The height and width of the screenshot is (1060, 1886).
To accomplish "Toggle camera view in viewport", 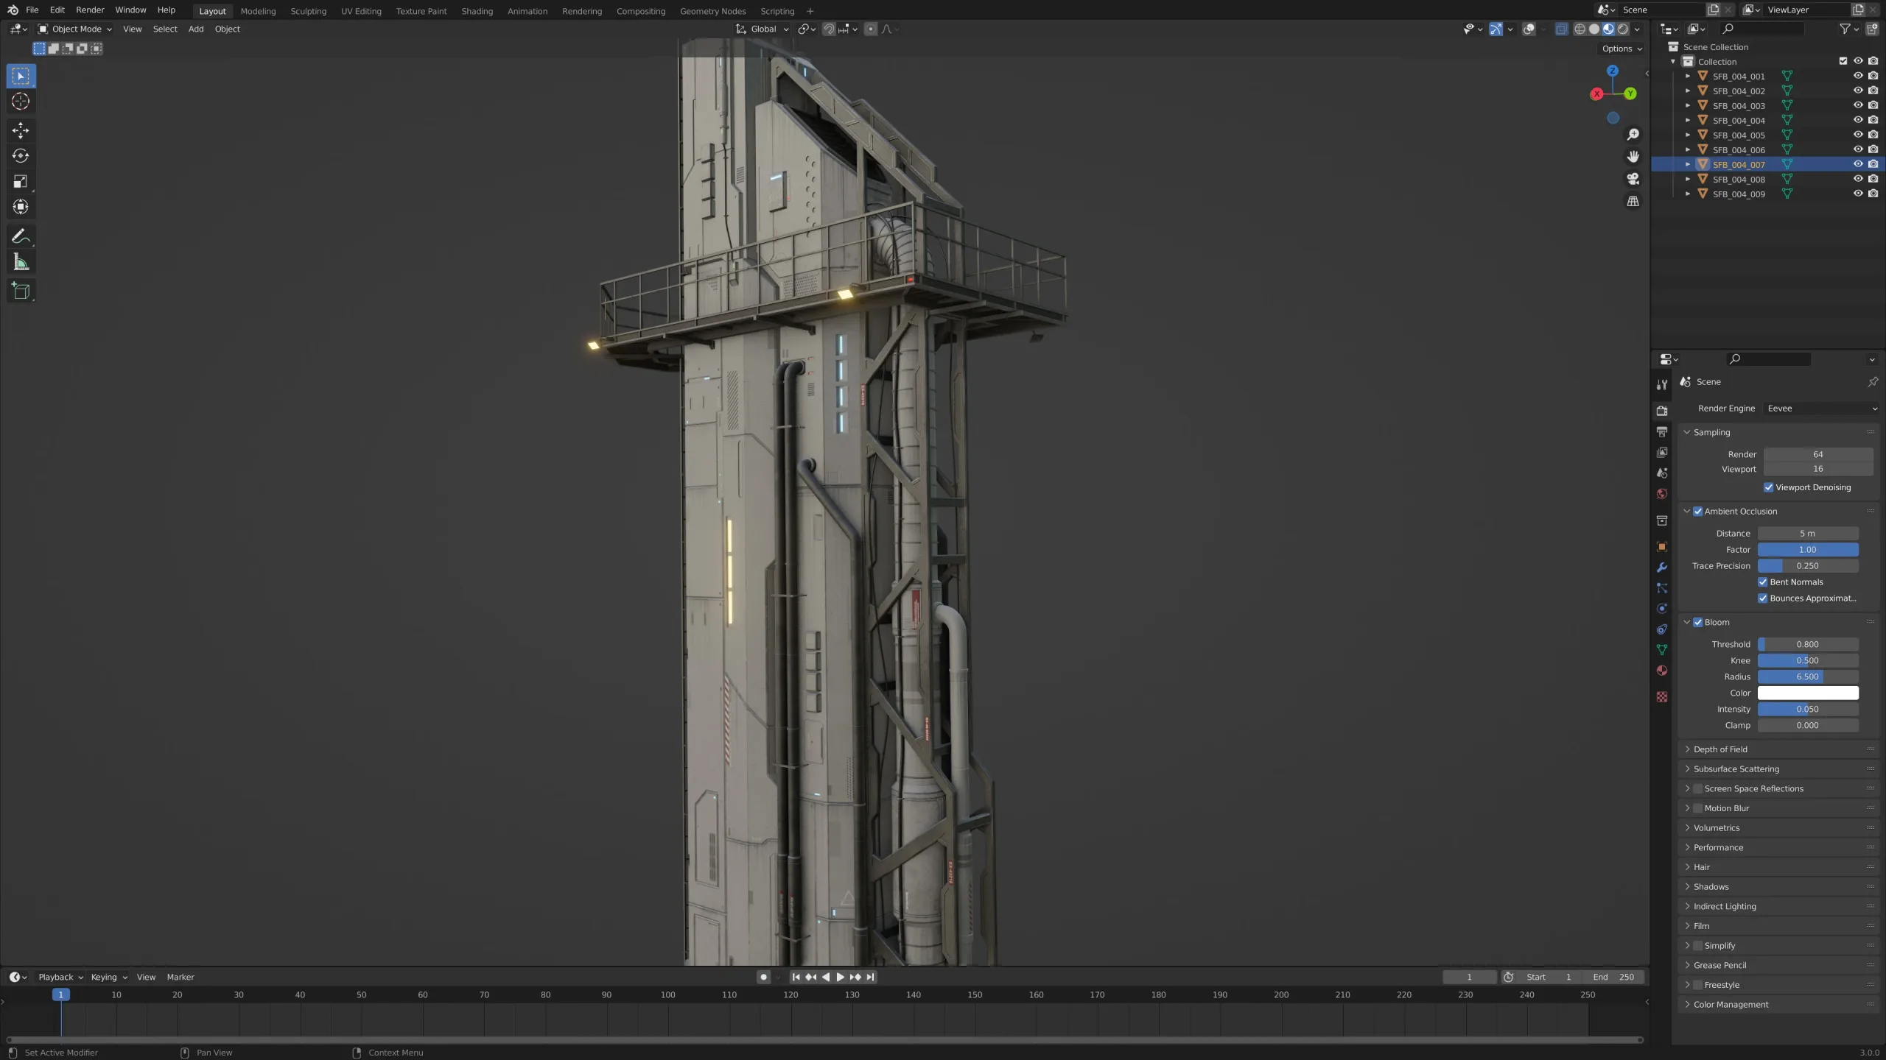I will point(1633,179).
